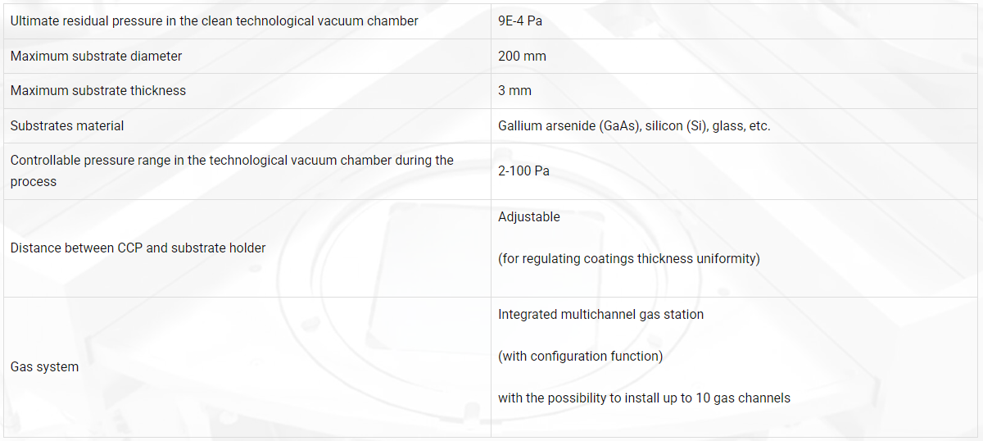Click the coatings thickness uniformity note
This screenshot has width=983, height=441.
(x=629, y=259)
